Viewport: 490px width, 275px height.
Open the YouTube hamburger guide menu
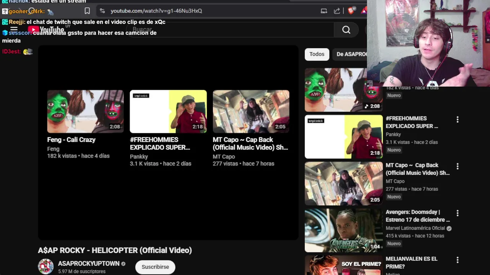click(14, 29)
